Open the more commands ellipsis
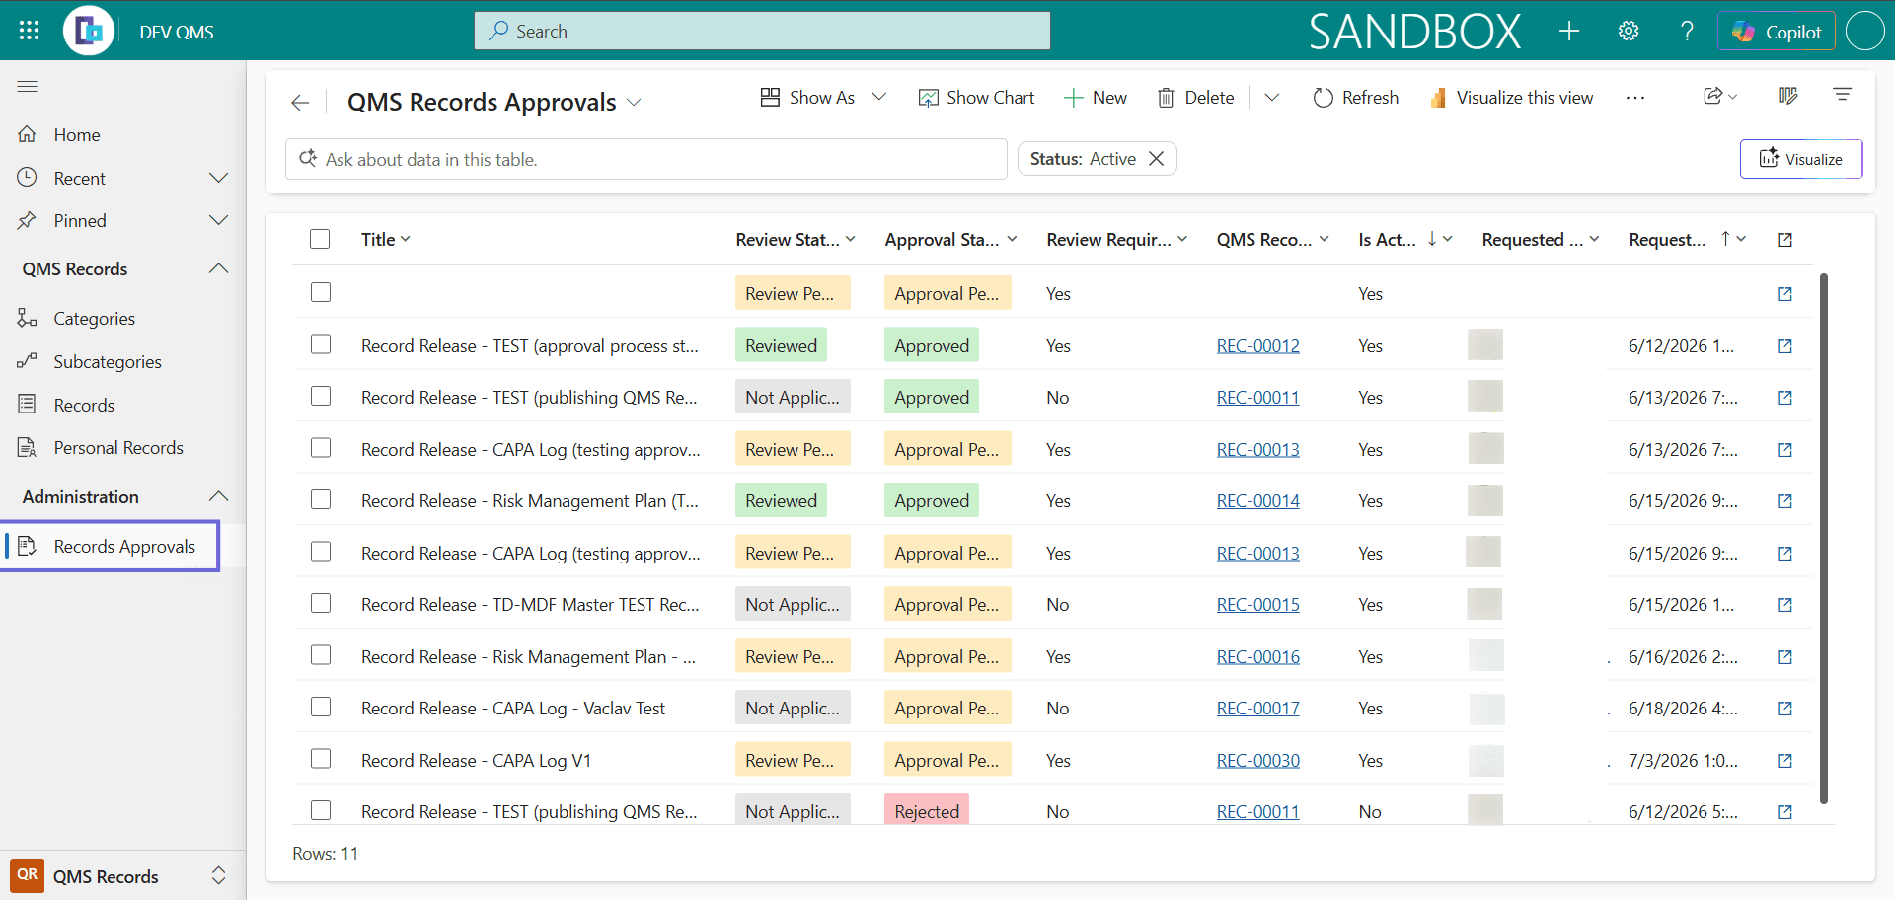The height and width of the screenshot is (900, 1895). (x=1635, y=98)
